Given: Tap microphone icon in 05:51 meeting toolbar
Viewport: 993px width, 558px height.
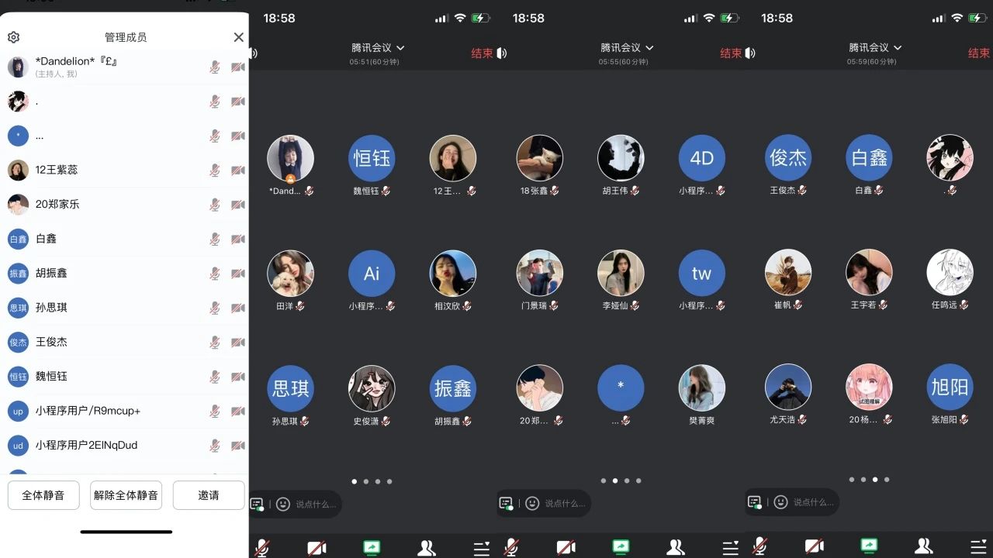Looking at the screenshot, I should point(262,547).
